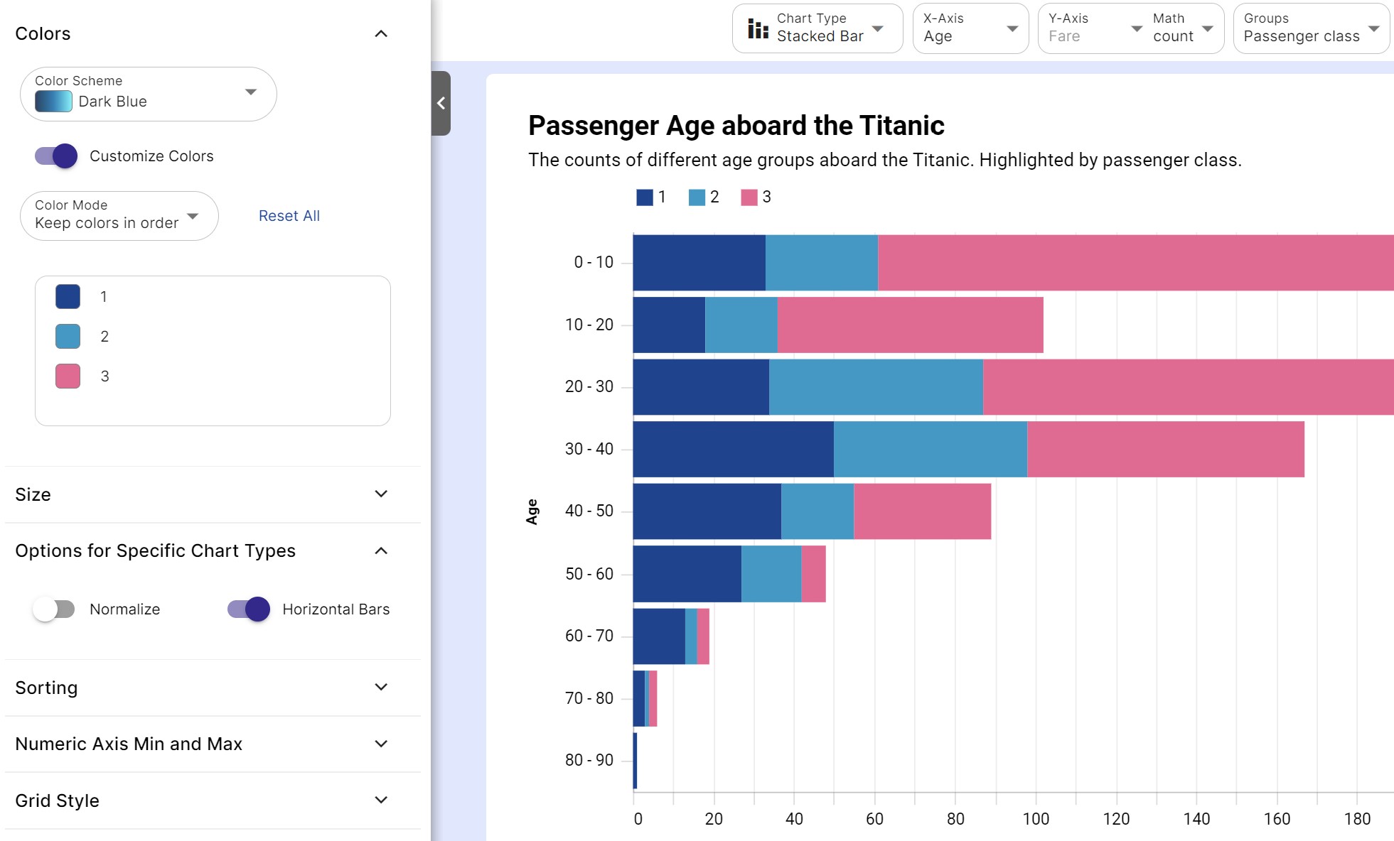Click the chart title Passenger Age aboard the Titanic
This screenshot has width=1394, height=841.
coord(736,125)
